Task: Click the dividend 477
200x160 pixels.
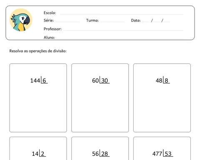Action: [157, 154]
